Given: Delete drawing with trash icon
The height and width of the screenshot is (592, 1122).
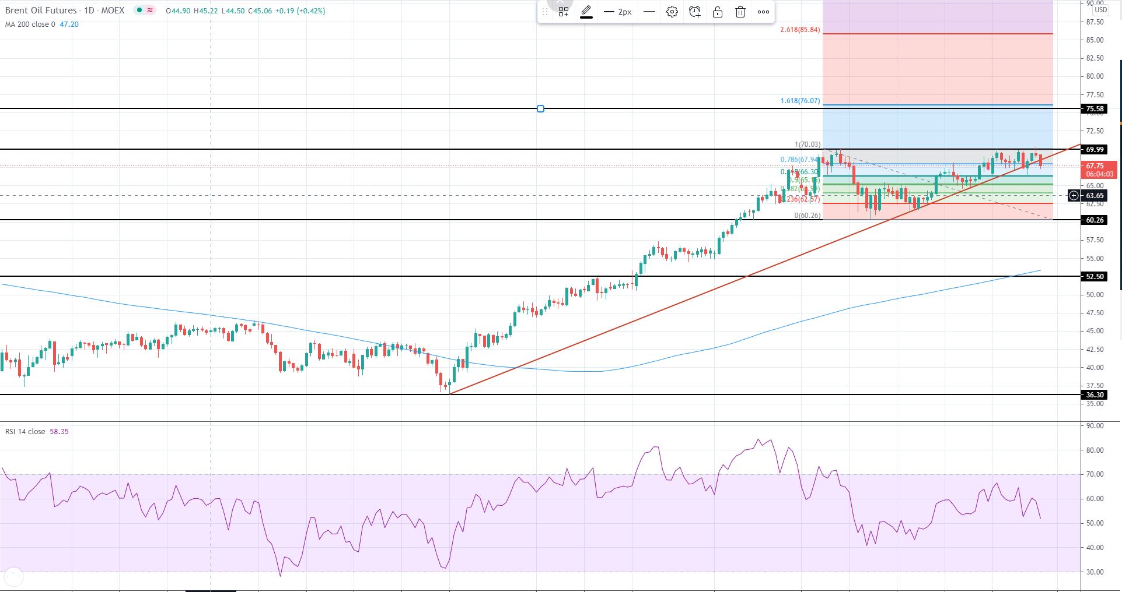Looking at the screenshot, I should [x=740, y=12].
